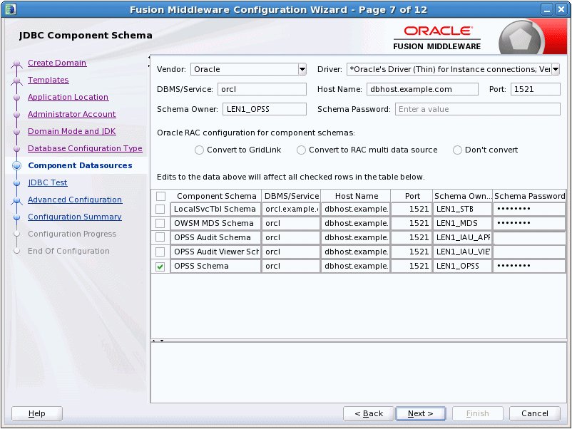The image size is (572, 429).
Task: Click the LEN1_IAU_VIEWER schema owner cell
Action: 463,252
